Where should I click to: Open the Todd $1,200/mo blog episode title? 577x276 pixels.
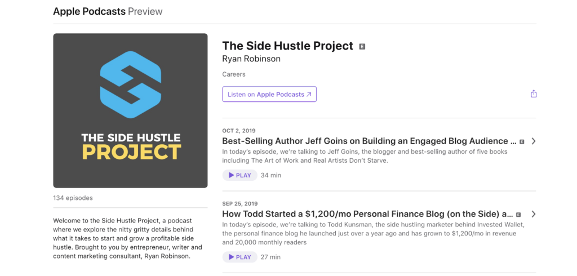pyautogui.click(x=367, y=214)
